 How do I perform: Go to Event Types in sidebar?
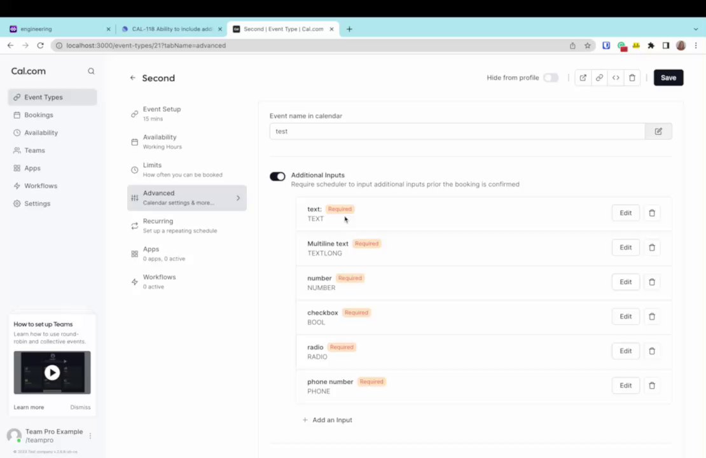(x=52, y=97)
